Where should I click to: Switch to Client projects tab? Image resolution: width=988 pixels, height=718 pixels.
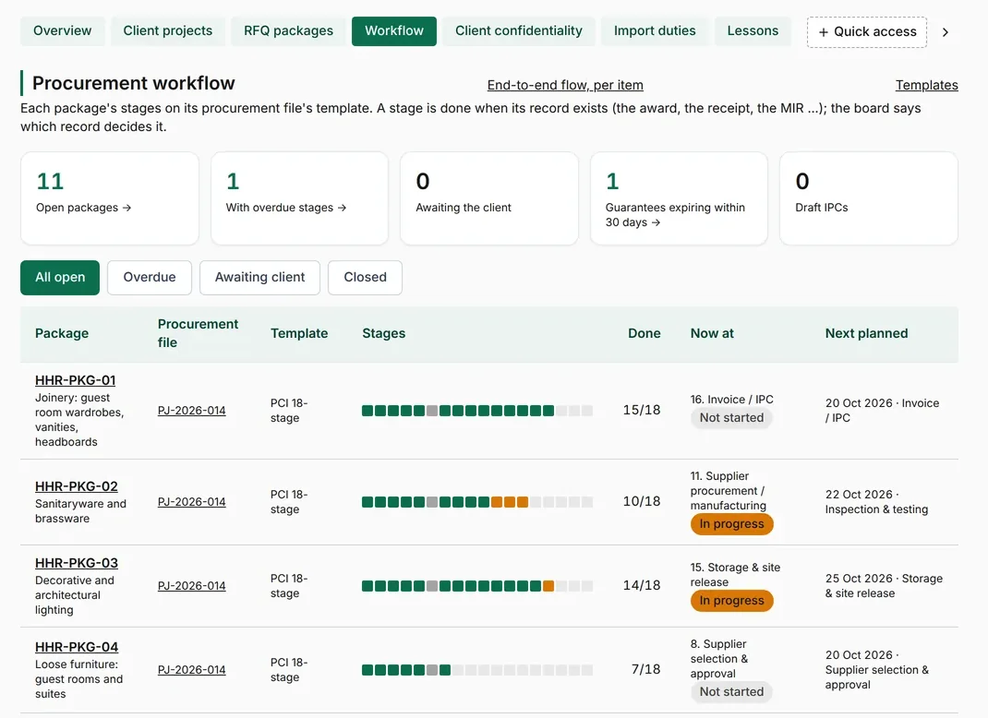point(168,30)
